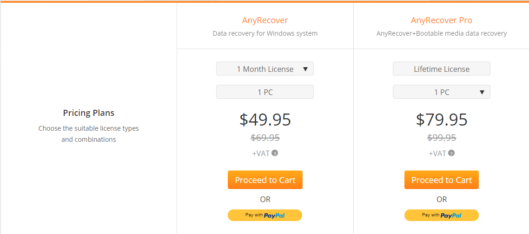Open the AnyRecover product title

(x=265, y=20)
